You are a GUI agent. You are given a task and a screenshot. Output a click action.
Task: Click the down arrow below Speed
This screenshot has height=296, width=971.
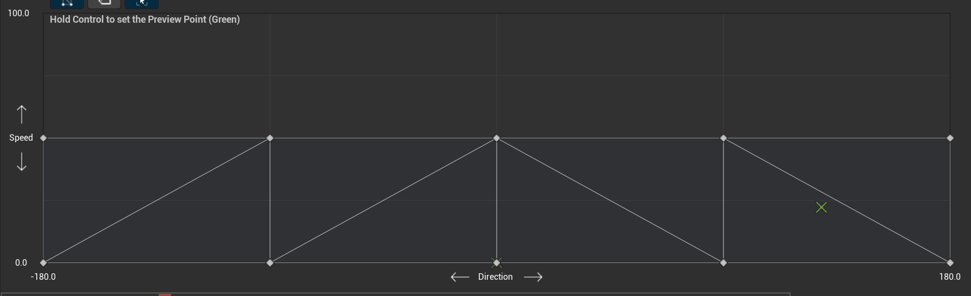22,162
